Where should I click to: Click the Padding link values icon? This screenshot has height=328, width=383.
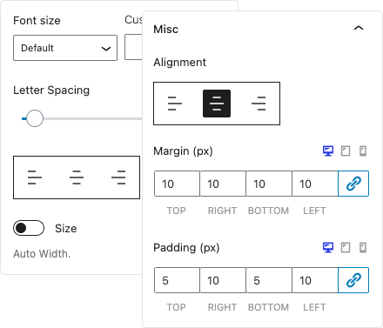tap(353, 280)
